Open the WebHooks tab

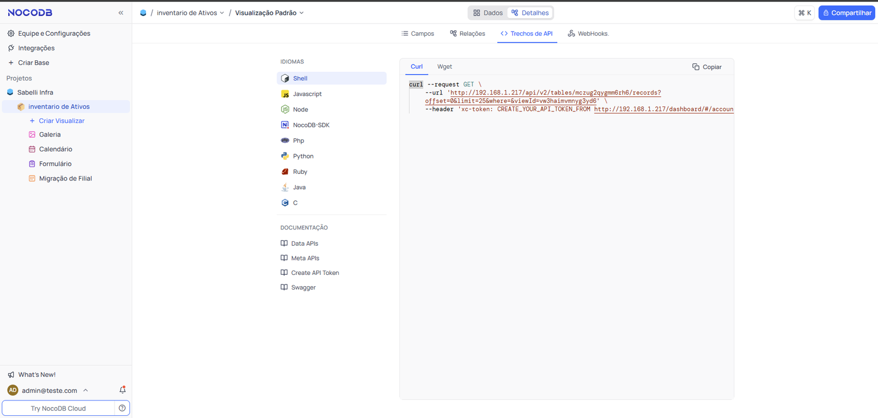tap(588, 33)
